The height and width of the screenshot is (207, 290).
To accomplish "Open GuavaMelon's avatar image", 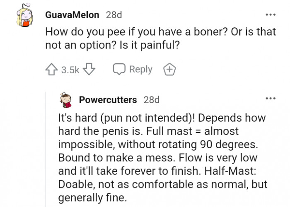I will pos(24,18).
